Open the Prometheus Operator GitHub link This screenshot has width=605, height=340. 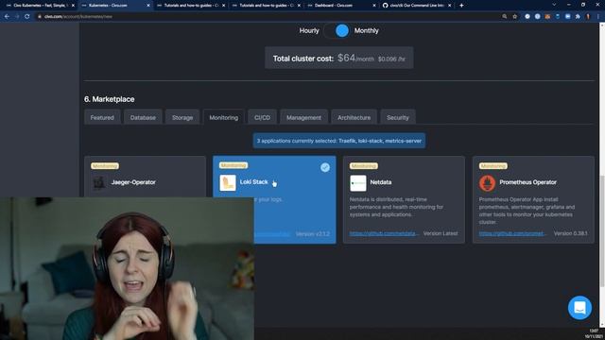coord(512,233)
